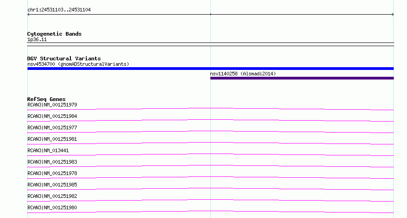407x218 pixels.
Task: Select the RefSeq Genes track heading
Action: [46, 99]
